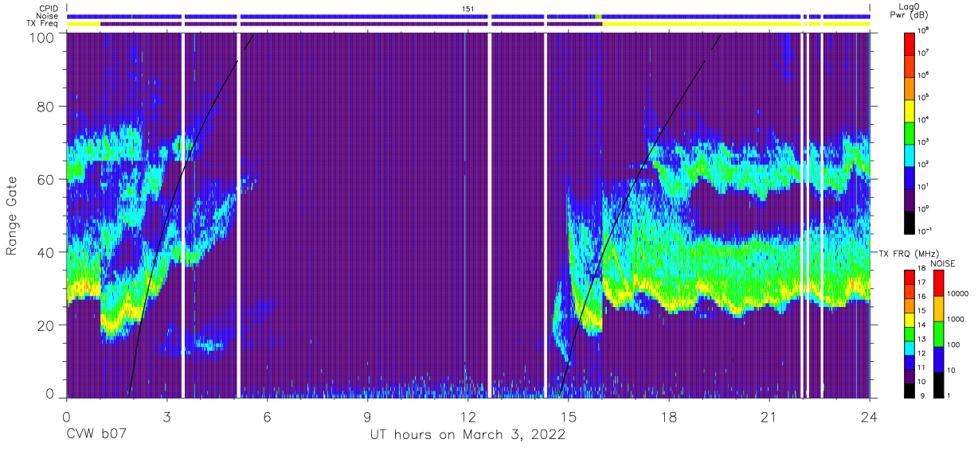Screen dimensions: 978x451
Task: Click the '20' tick on Range Gate axis
Action: click(46, 325)
